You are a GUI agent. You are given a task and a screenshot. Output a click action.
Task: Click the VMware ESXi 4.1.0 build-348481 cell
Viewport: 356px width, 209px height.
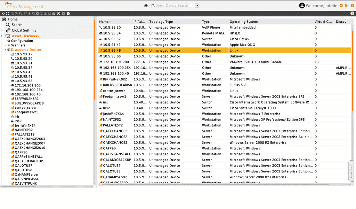pyautogui.click(x=256, y=62)
